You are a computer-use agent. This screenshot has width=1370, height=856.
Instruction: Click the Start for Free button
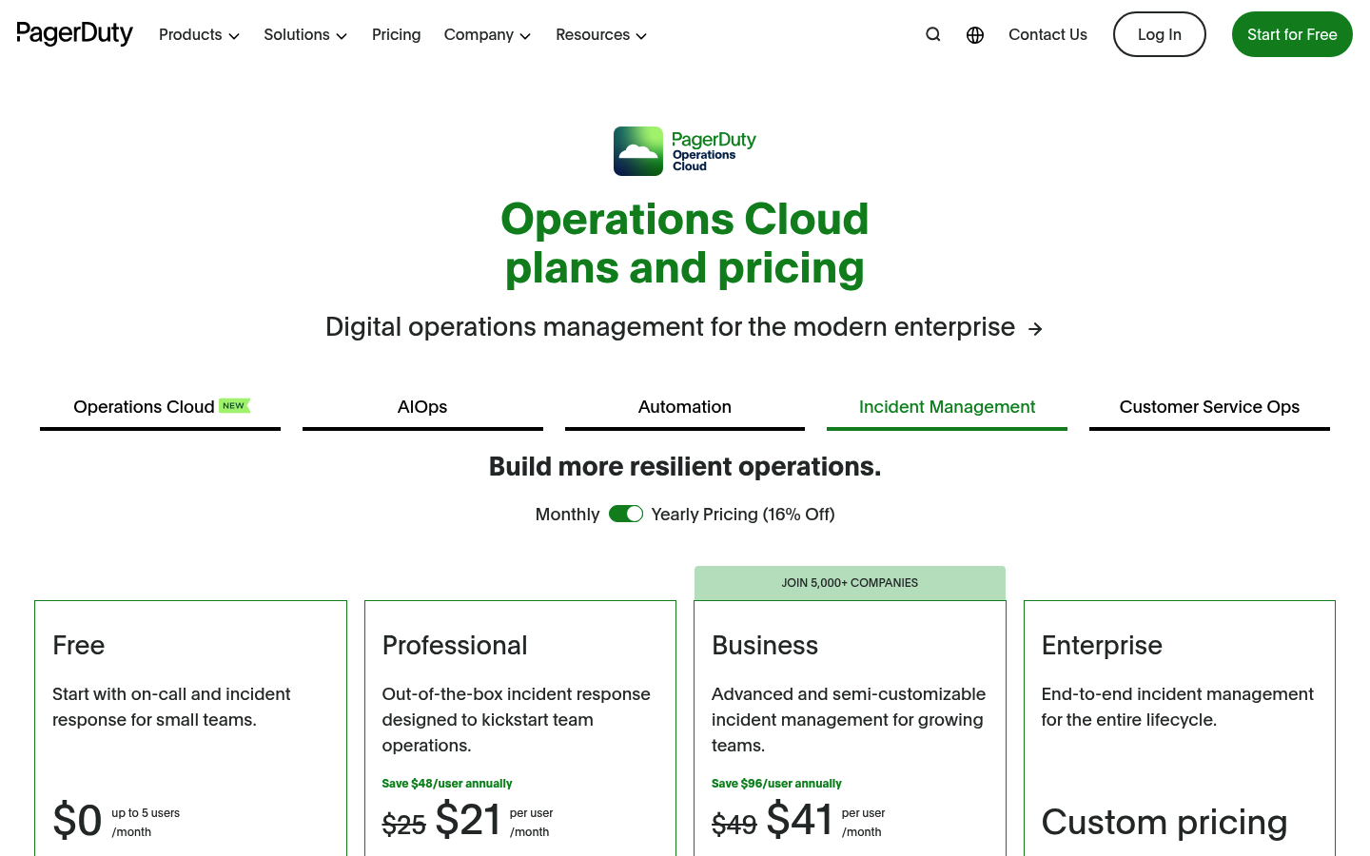(x=1292, y=34)
